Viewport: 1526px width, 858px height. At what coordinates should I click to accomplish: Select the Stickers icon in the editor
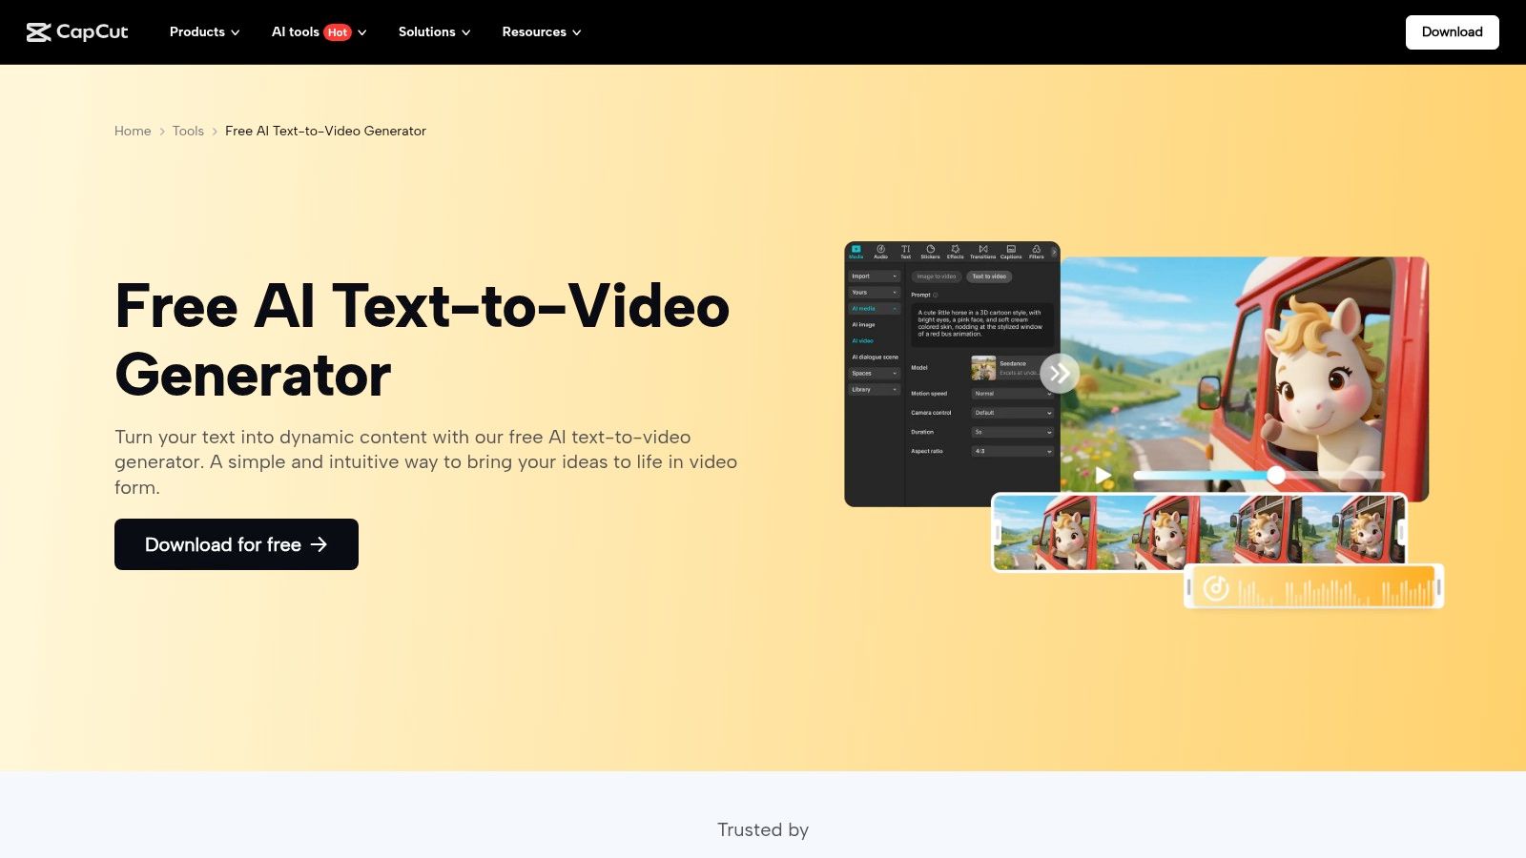pos(930,251)
